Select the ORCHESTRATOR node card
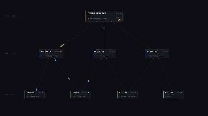The width and height of the screenshot is (208, 116). pos(104,16)
